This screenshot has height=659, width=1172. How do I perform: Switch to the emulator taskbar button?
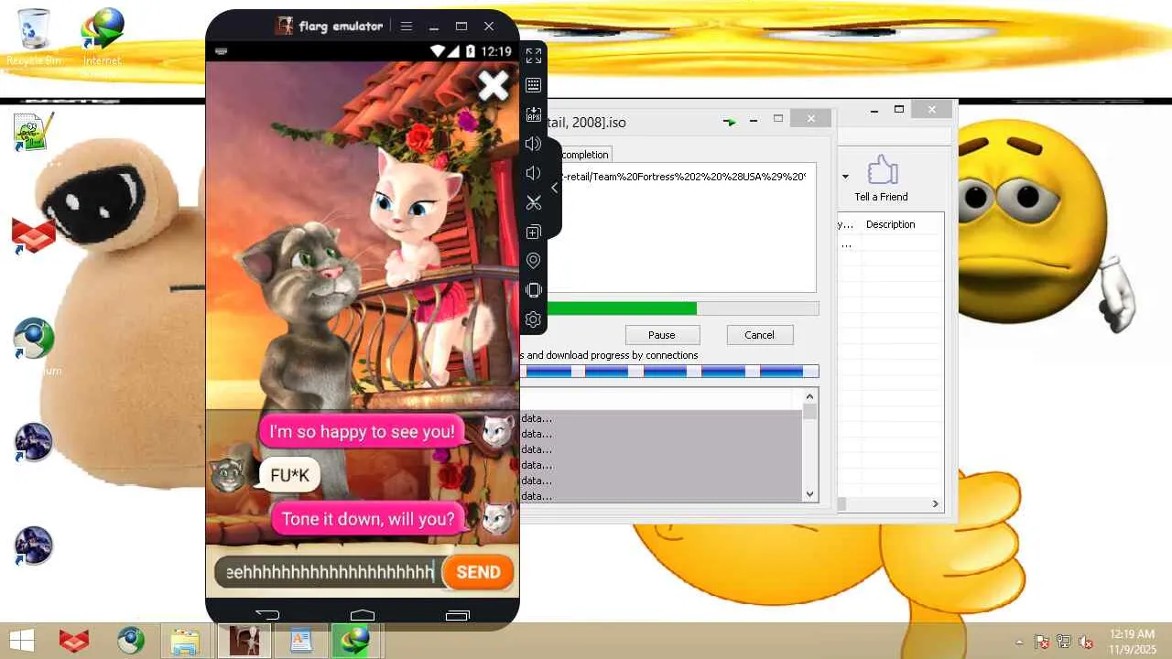(244, 641)
